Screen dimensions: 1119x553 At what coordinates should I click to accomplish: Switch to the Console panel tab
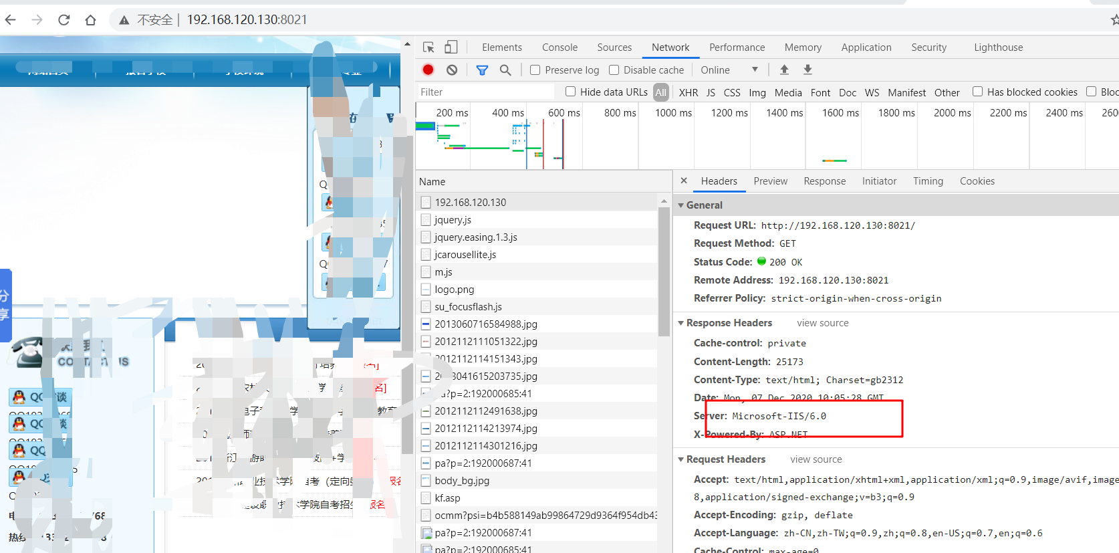[x=559, y=47]
